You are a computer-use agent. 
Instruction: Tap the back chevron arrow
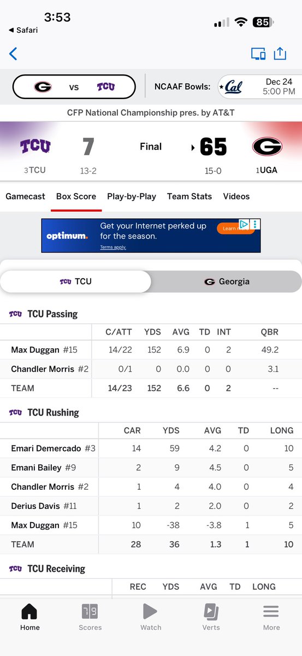(13, 54)
